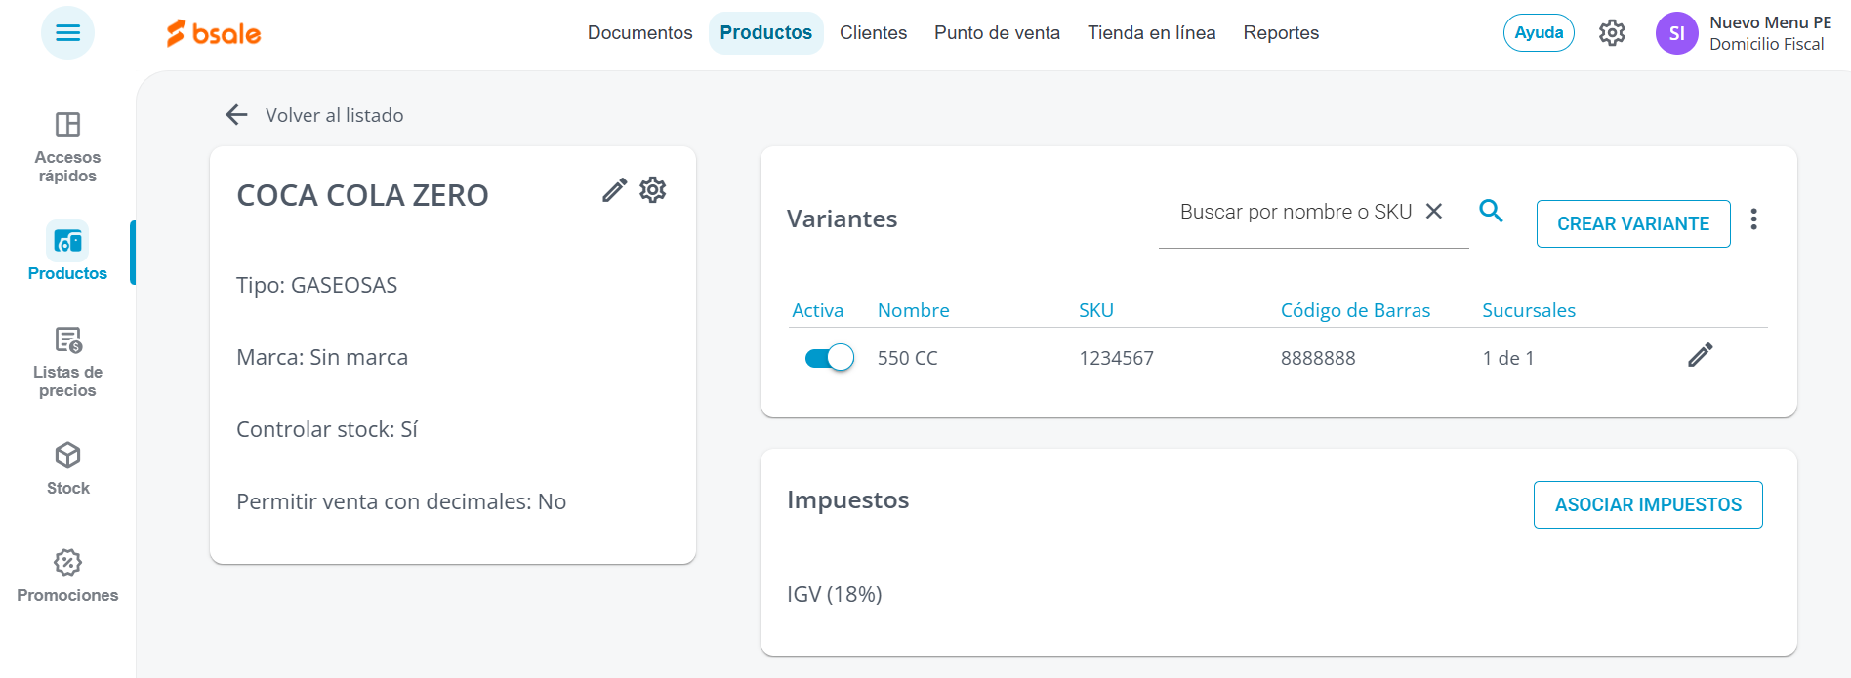1851x678 pixels.
Task: Select Productos in the sidebar
Action: tap(67, 253)
